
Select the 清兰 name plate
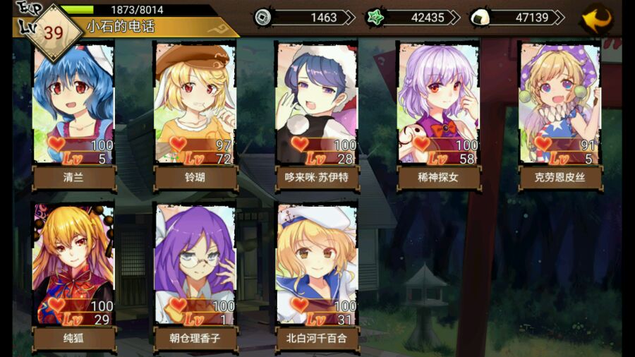pyautogui.click(x=73, y=177)
